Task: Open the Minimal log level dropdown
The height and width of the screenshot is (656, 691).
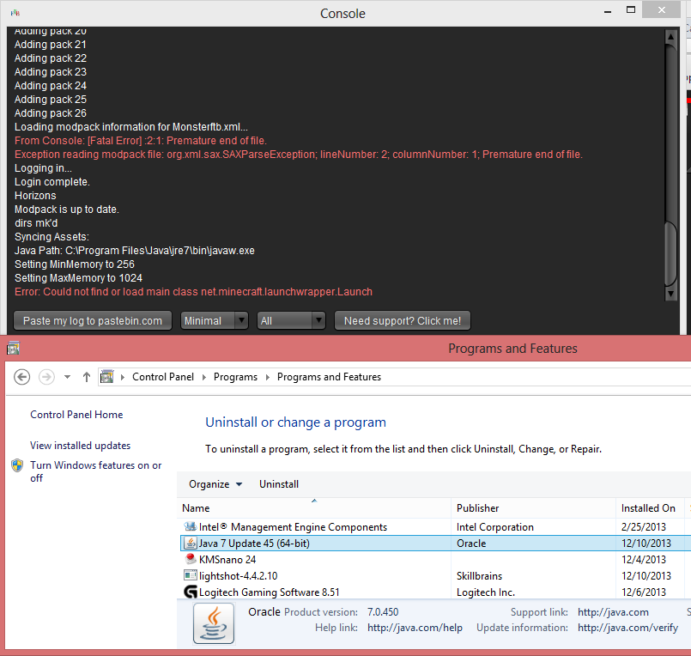Action: point(215,320)
